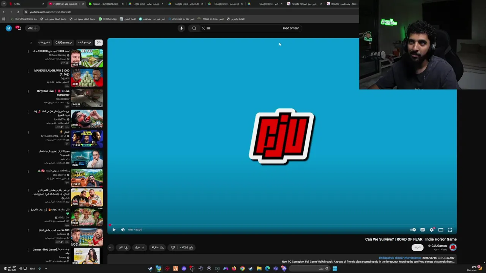The width and height of the screenshot is (486, 273).
Task: Click the CJUGames channel name link
Action: (x=439, y=246)
